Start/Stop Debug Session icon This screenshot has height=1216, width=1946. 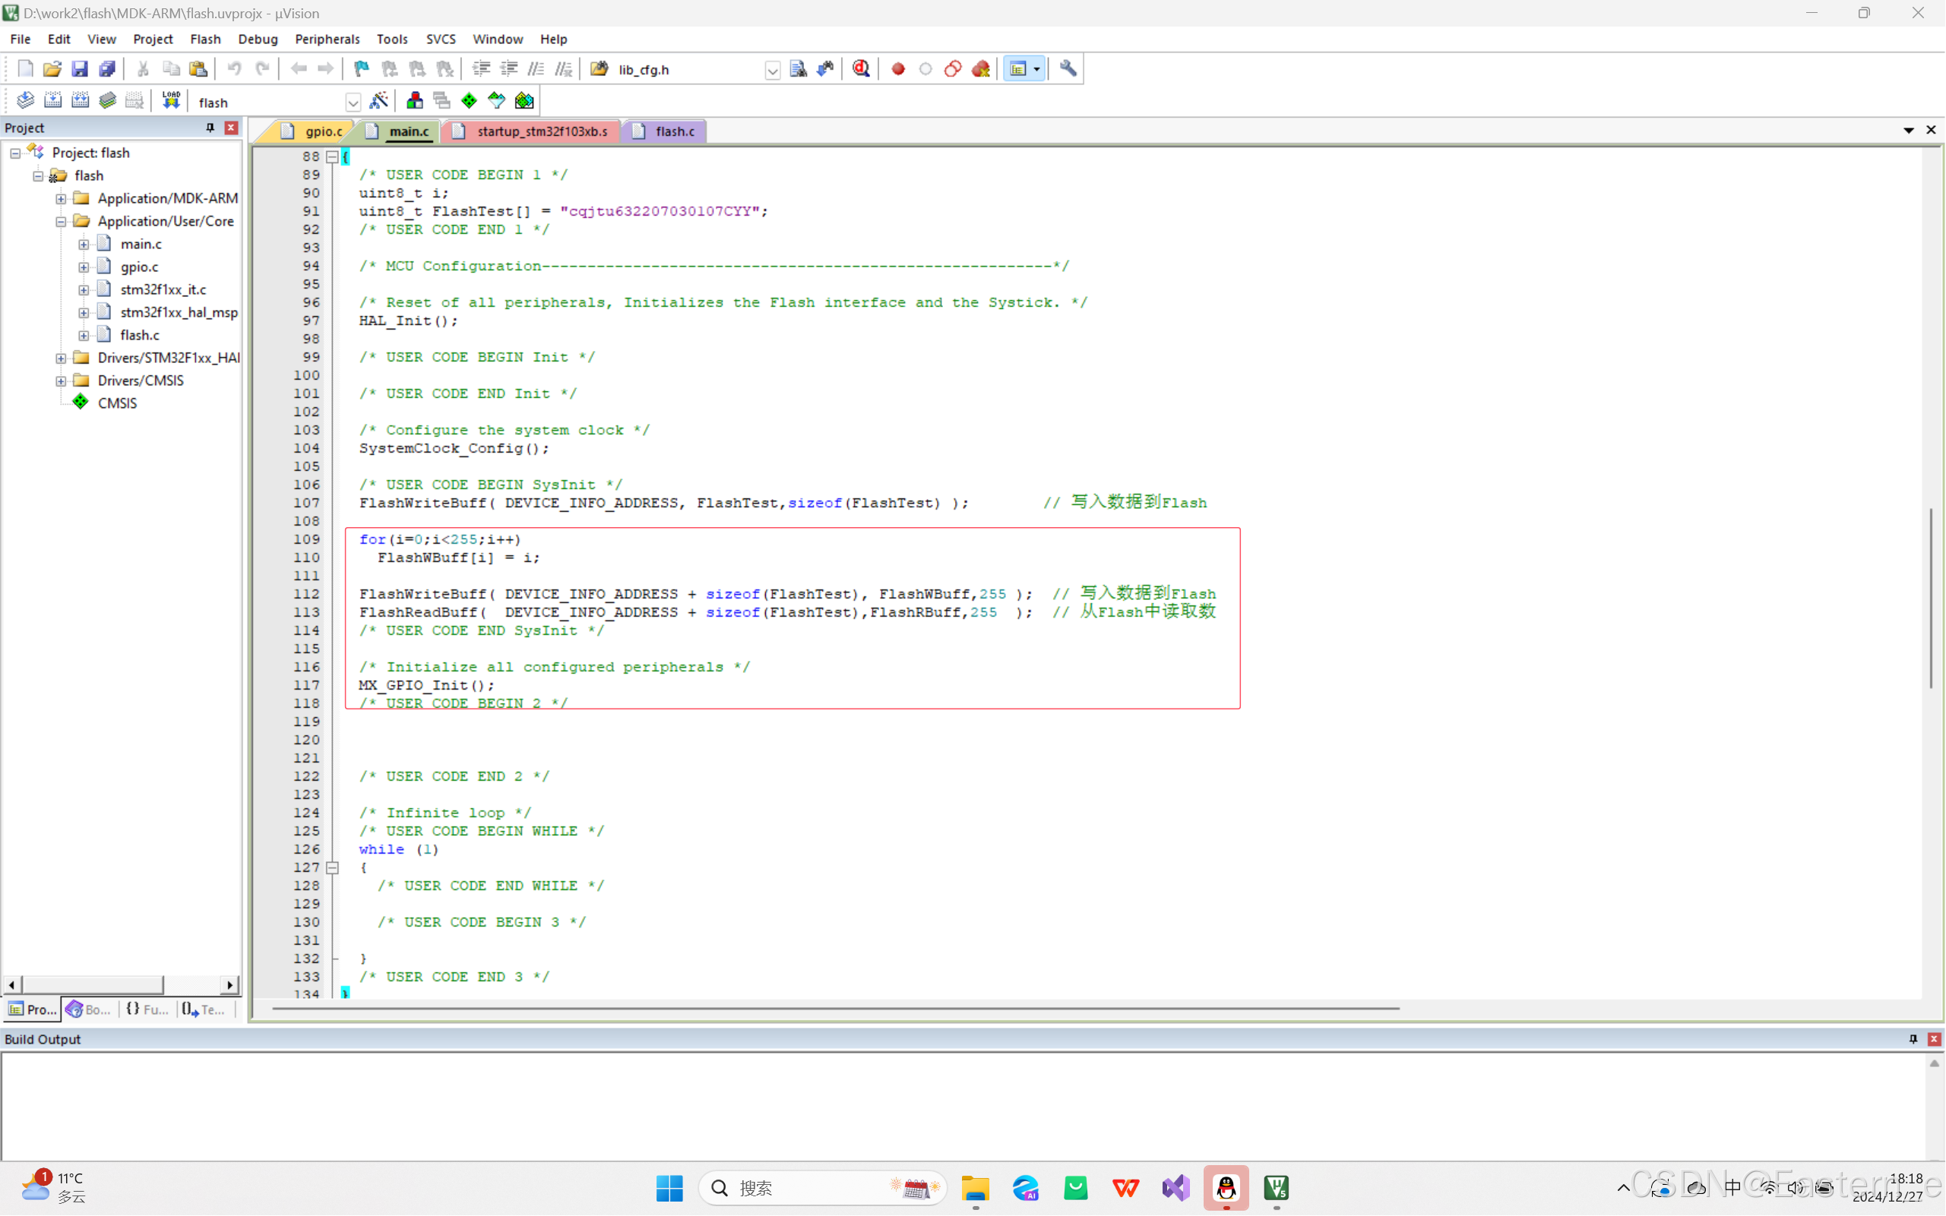[862, 69]
